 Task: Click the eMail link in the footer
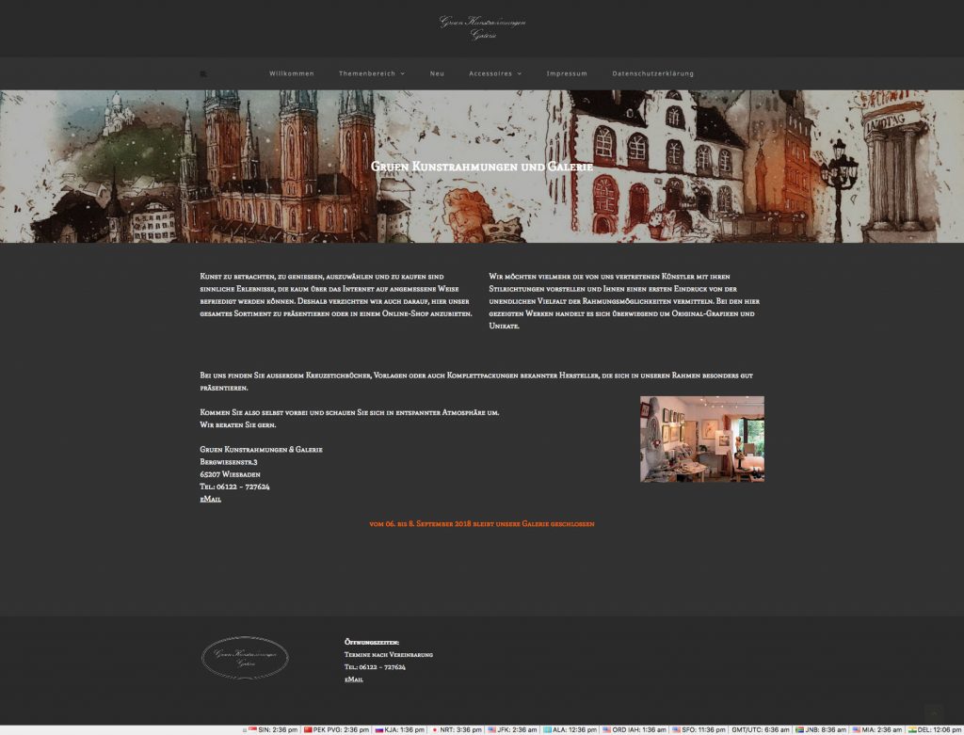click(353, 679)
